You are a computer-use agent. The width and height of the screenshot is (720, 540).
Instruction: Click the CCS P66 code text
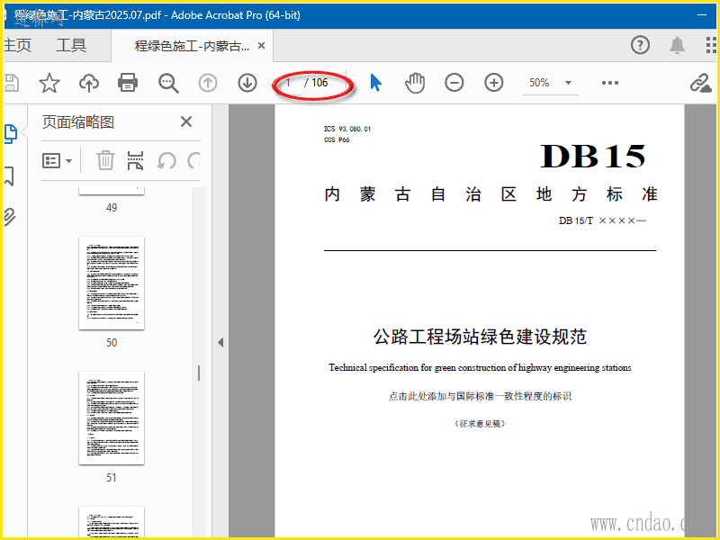coord(337,139)
